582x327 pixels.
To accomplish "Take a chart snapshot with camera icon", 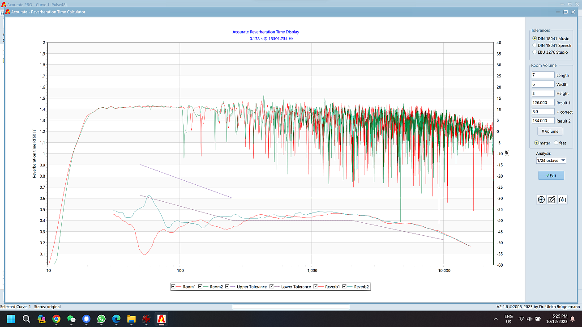I will coord(562,200).
